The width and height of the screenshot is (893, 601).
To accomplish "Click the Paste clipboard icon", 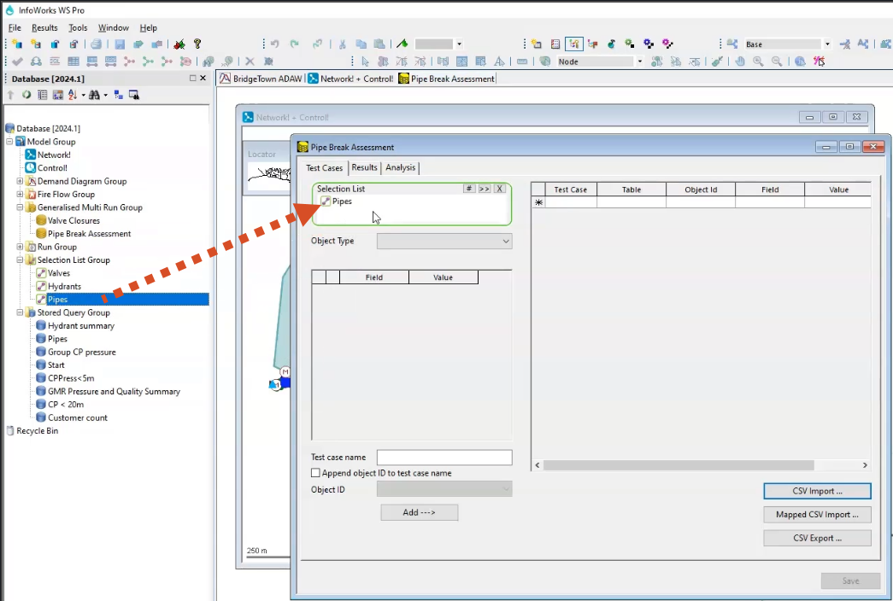I will pyautogui.click(x=380, y=44).
